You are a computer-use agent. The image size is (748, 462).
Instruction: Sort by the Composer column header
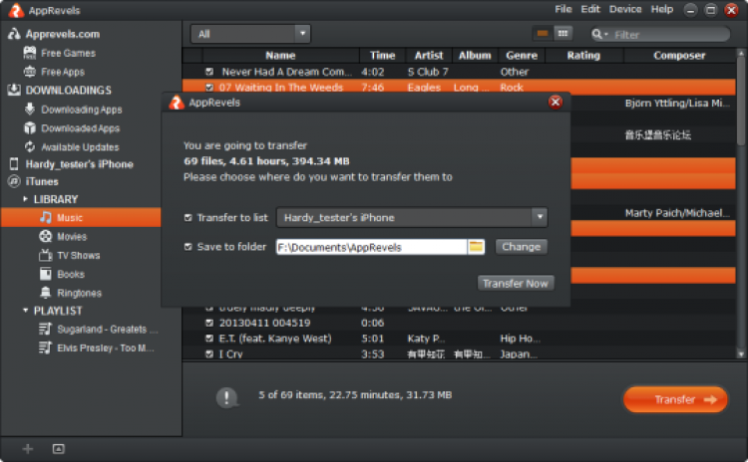(x=679, y=55)
